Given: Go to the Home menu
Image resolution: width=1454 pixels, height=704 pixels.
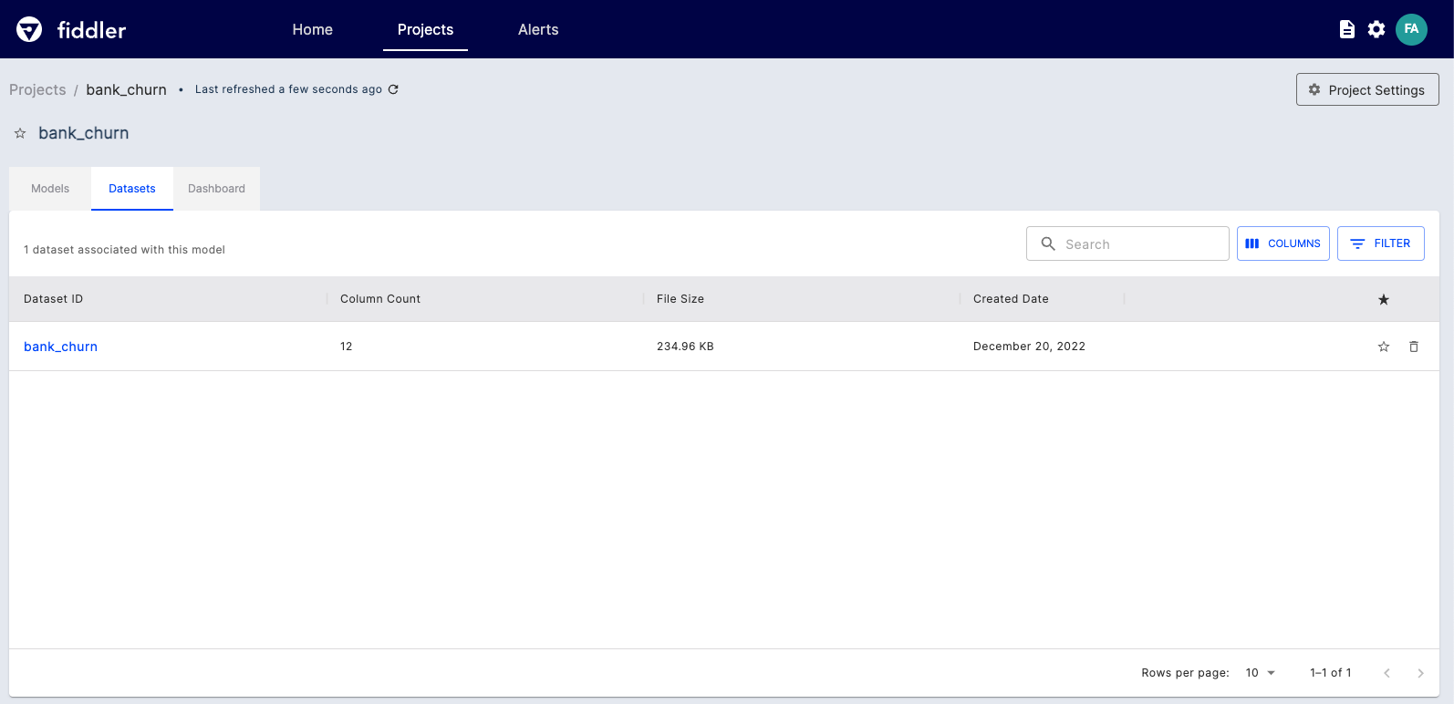Looking at the screenshot, I should point(313,29).
